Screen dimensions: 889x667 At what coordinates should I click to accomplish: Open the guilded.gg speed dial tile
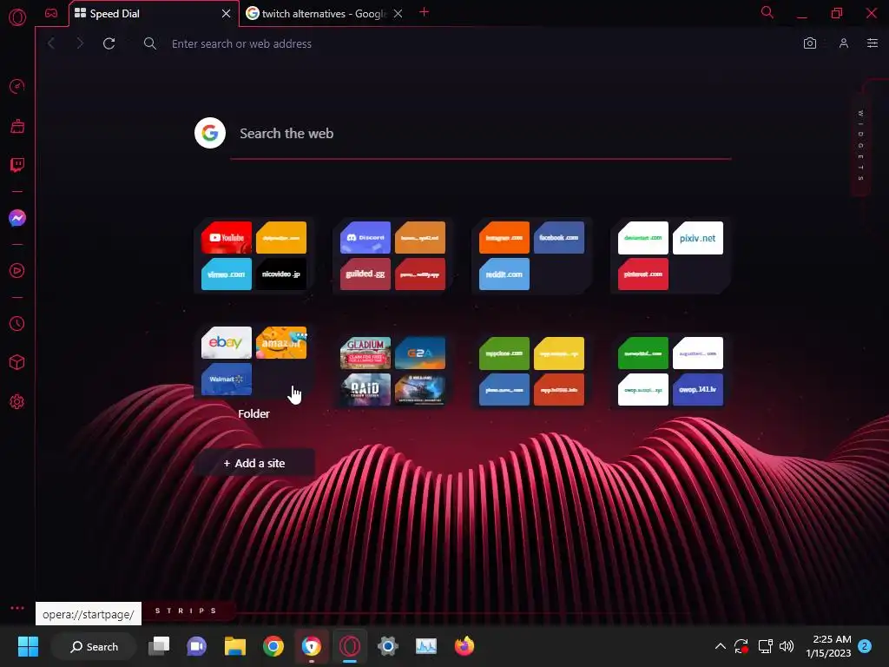click(x=365, y=274)
